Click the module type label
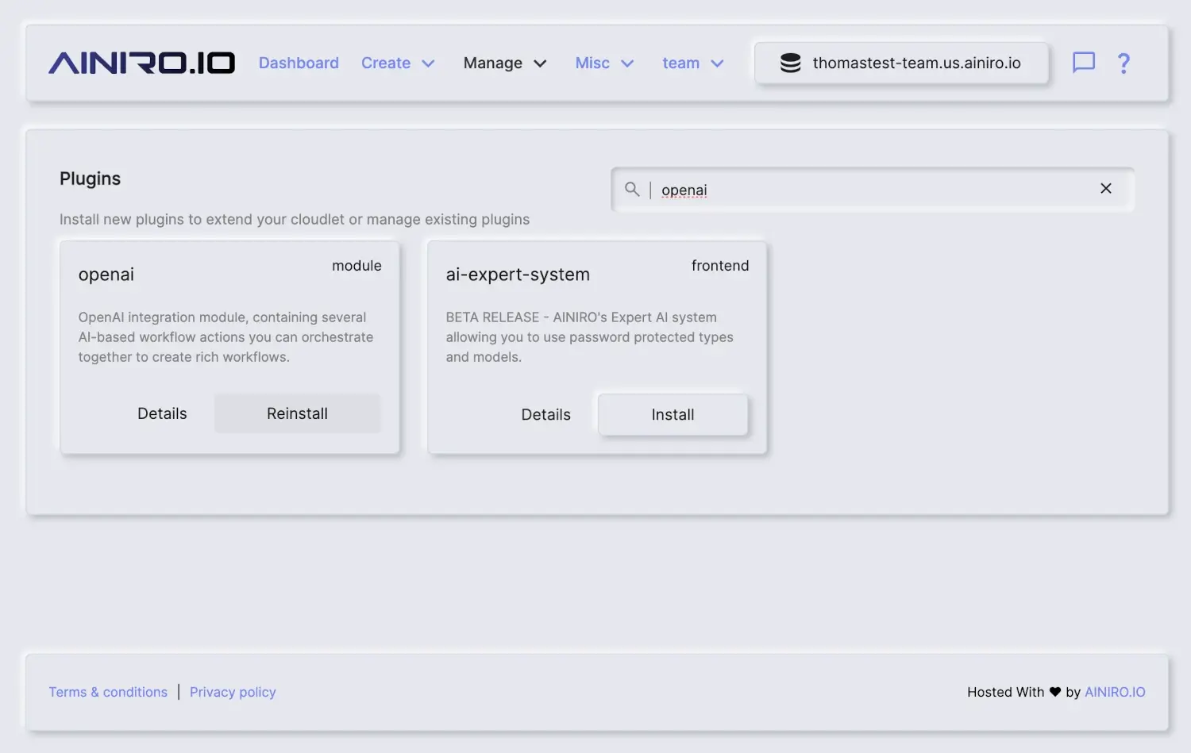 [357, 266]
